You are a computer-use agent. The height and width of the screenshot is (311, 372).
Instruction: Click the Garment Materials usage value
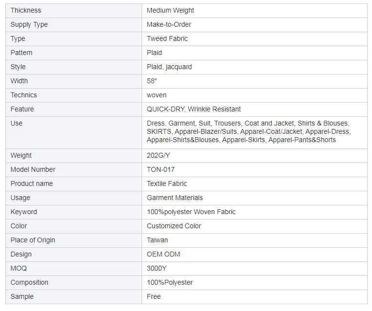[175, 198]
